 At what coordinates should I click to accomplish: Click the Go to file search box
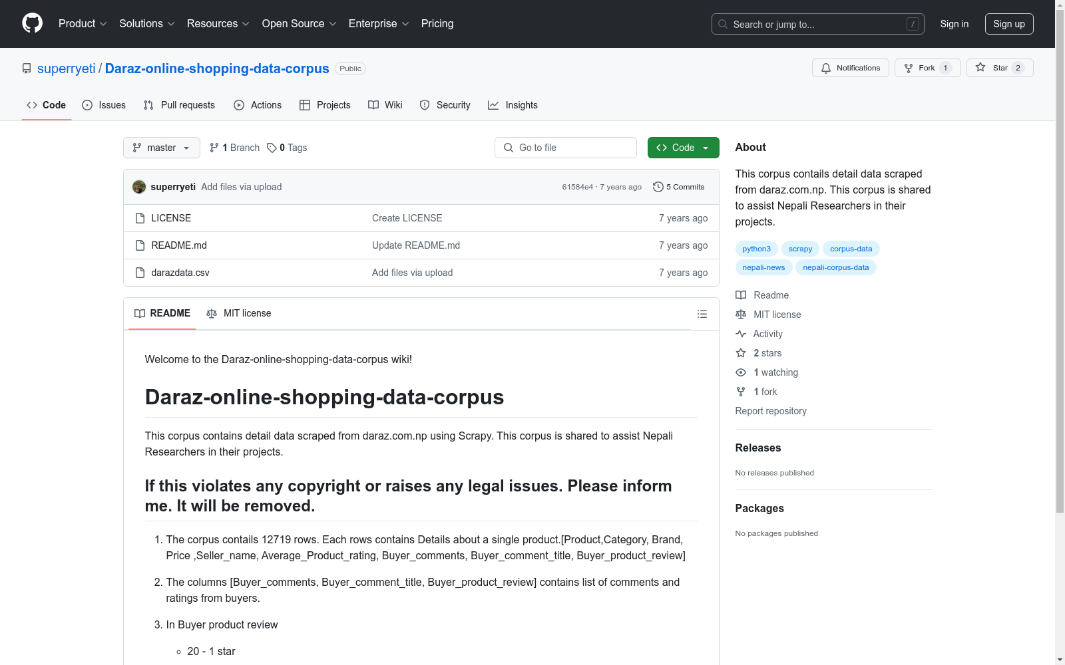click(566, 148)
